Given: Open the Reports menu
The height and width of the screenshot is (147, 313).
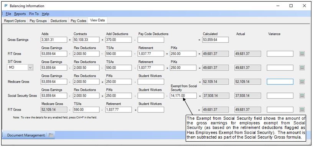Looking at the screenshot, I should [x=20, y=14].
